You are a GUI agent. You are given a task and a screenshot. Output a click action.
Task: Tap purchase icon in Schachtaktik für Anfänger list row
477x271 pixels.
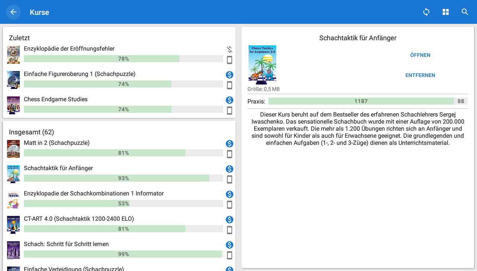[x=230, y=169]
